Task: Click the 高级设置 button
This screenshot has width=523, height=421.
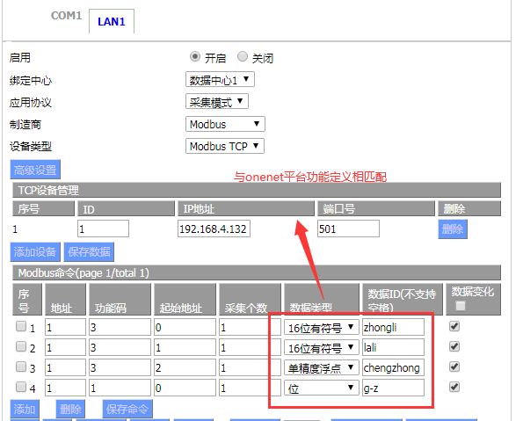Action: (x=35, y=170)
